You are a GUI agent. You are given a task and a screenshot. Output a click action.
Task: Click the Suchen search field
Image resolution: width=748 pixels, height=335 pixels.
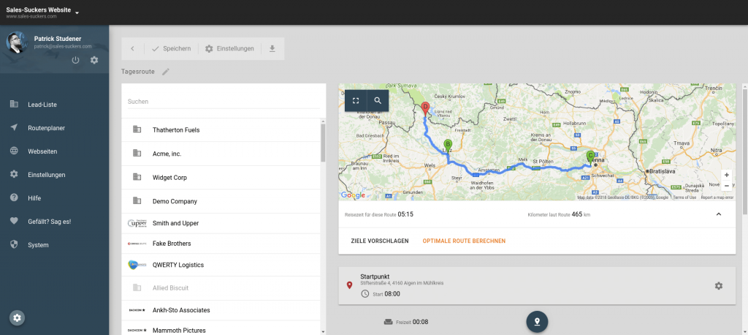224,102
